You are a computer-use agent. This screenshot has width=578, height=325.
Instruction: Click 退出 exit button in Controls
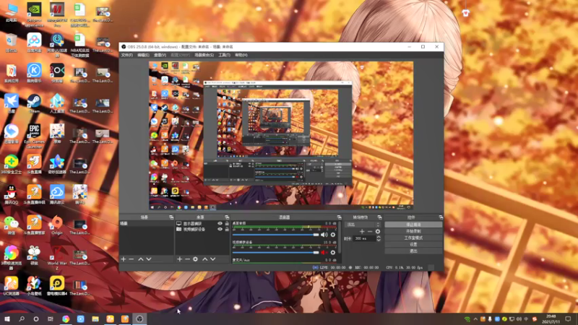413,251
